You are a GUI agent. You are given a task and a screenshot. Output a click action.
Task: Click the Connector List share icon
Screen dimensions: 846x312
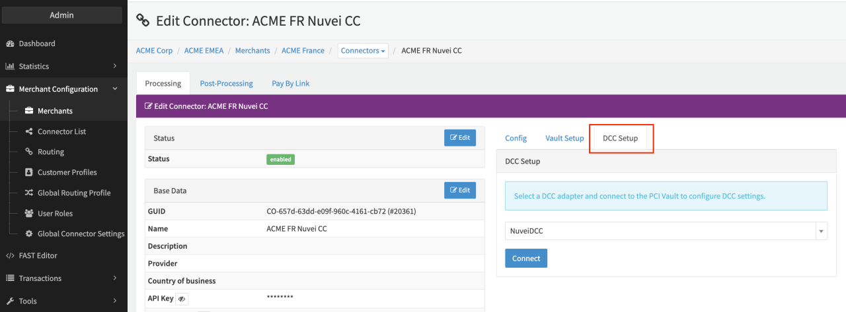pyautogui.click(x=29, y=131)
